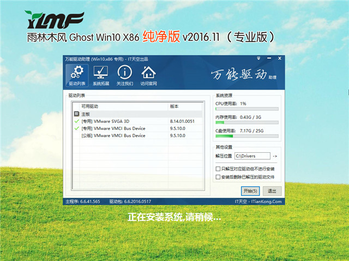The width and height of the screenshot is (349, 261).
Task: Click the 关注我们 info icon
Action: 124,75
